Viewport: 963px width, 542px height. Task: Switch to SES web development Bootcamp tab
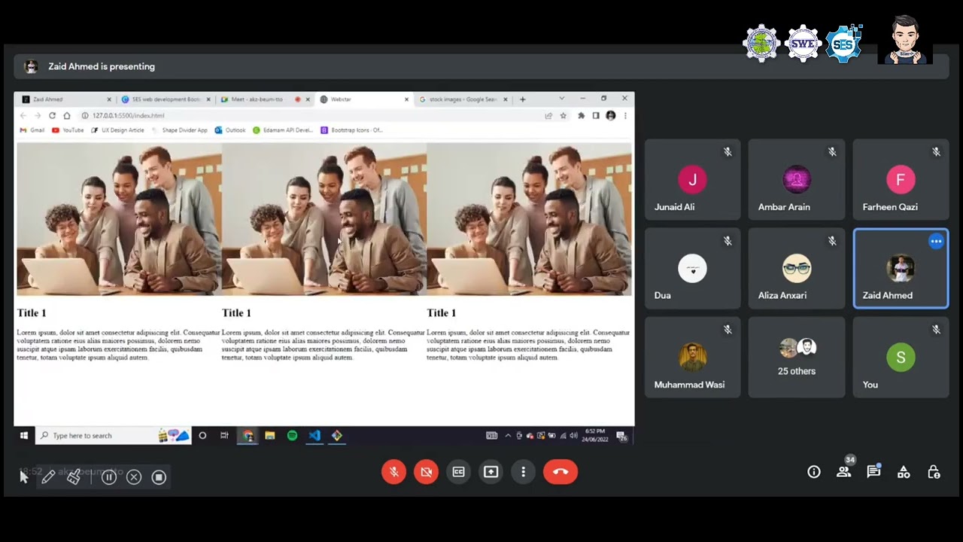click(164, 99)
